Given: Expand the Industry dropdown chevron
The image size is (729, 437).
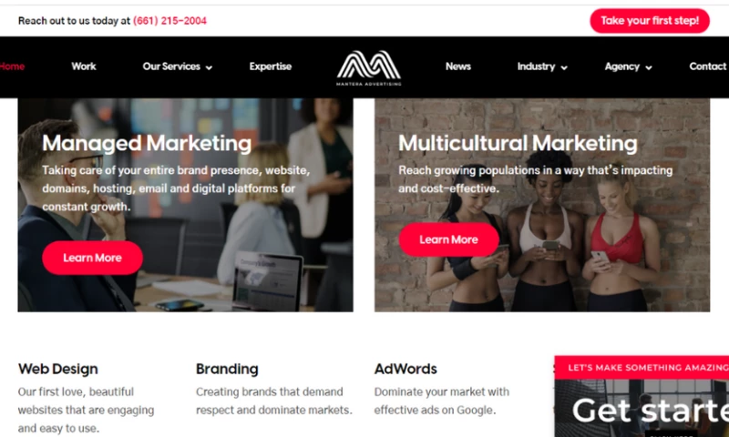Looking at the screenshot, I should [x=564, y=67].
